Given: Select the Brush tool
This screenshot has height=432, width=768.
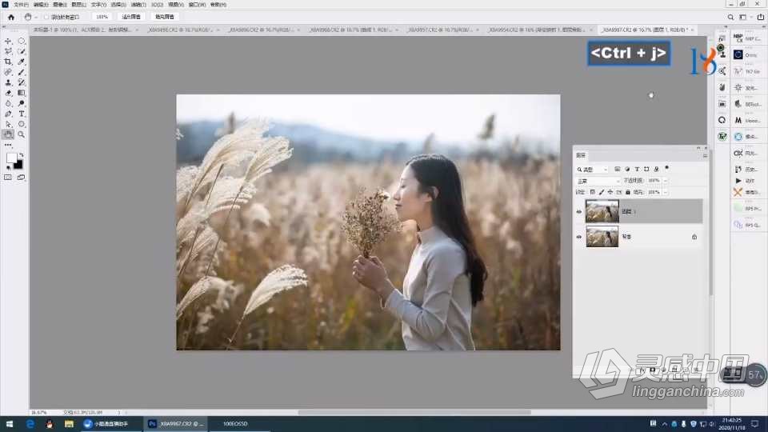Looking at the screenshot, I should point(22,72).
